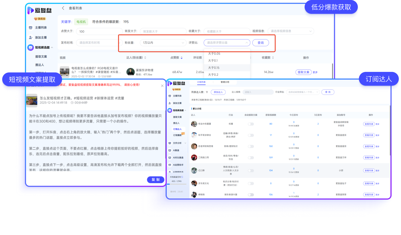Toggle 自动提取文案 for 和平哥讲辟谷

point(251,135)
